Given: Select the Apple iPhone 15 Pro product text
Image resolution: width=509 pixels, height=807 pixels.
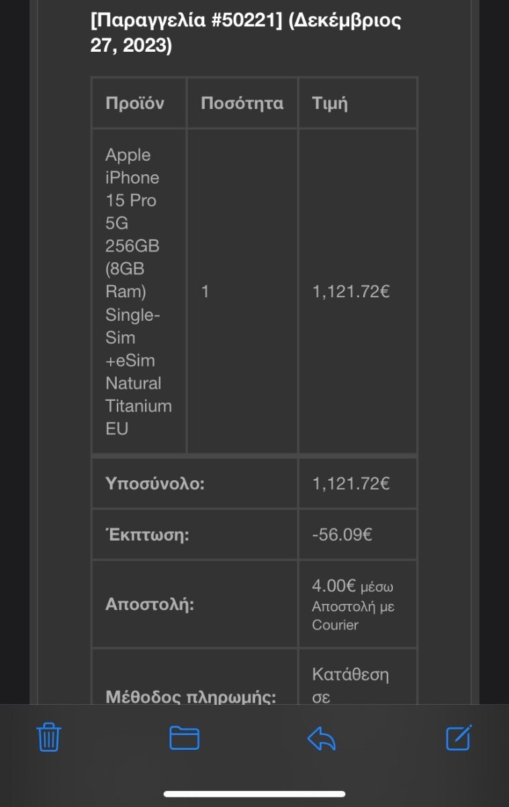Looking at the screenshot, I should [138, 291].
